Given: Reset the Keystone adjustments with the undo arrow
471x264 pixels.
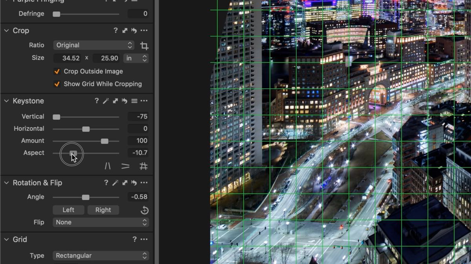Looking at the screenshot, I should (124, 101).
